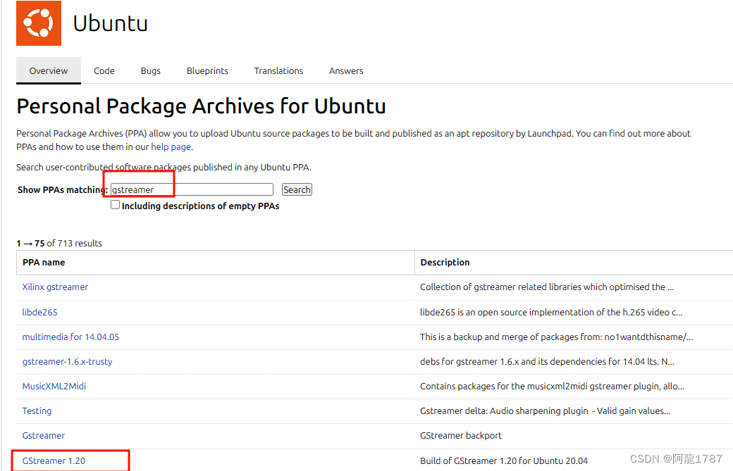This screenshot has height=471, width=733.
Task: Open the help page link
Action: click(x=171, y=146)
